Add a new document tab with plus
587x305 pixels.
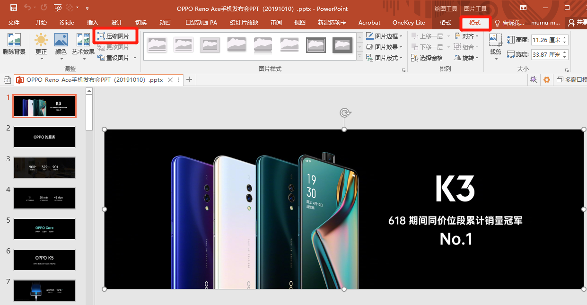189,79
